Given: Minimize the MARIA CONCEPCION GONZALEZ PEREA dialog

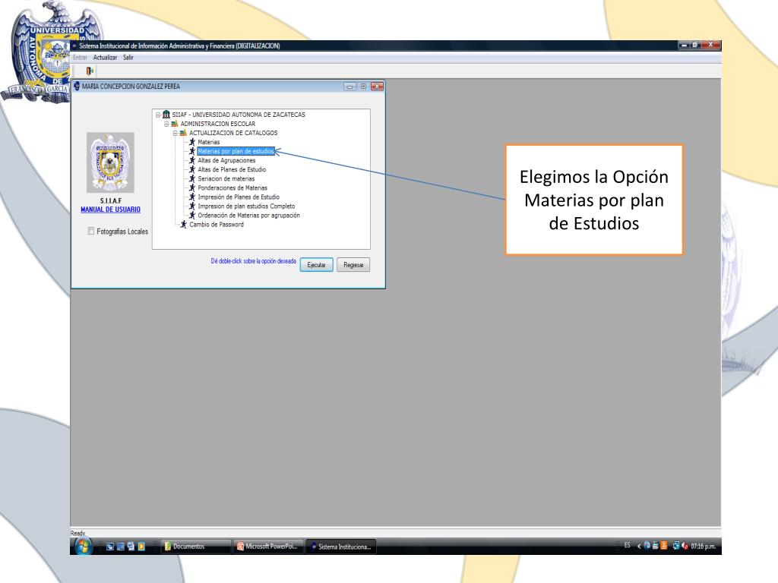Looking at the screenshot, I should pyautogui.click(x=349, y=87).
